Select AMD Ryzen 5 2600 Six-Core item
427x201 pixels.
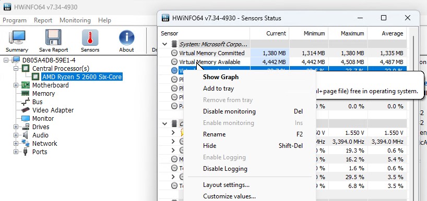click(82, 77)
